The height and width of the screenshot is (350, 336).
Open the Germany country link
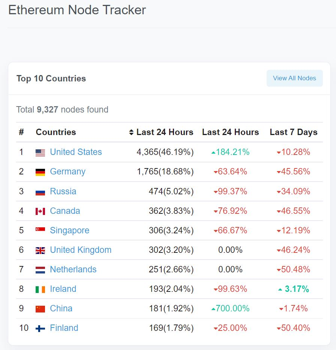tap(67, 171)
